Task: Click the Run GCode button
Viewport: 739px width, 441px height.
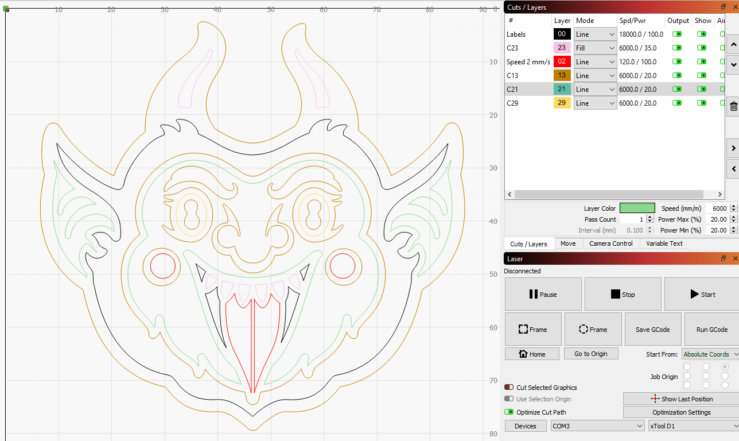Action: tap(712, 329)
